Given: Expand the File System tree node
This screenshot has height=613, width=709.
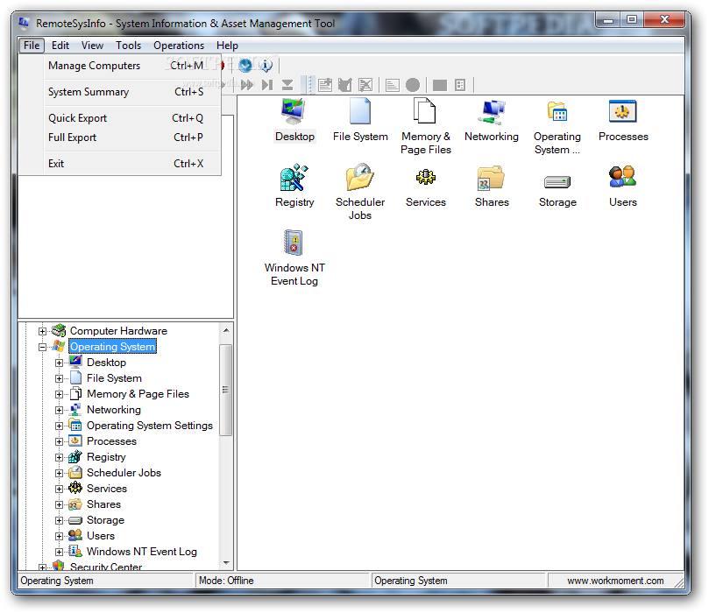Looking at the screenshot, I should (59, 378).
